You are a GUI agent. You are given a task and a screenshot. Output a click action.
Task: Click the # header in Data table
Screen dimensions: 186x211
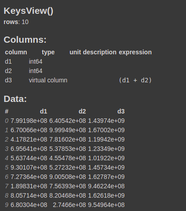click(7, 111)
